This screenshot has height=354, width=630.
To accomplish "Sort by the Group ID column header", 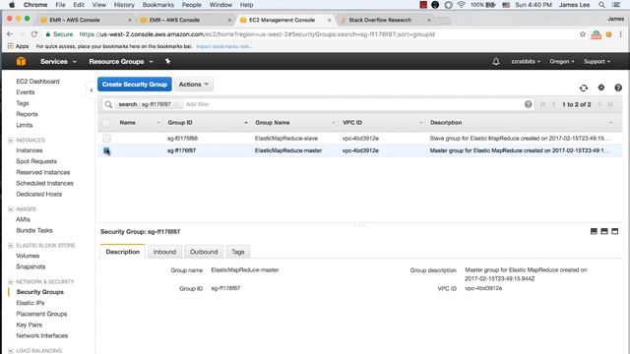I will point(180,123).
